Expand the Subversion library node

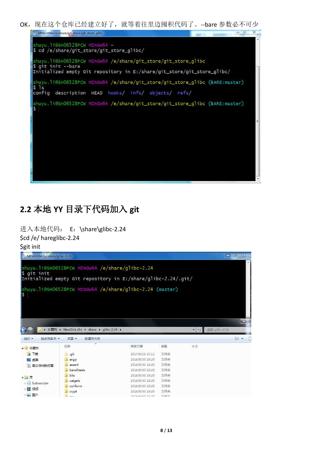(x=25, y=383)
